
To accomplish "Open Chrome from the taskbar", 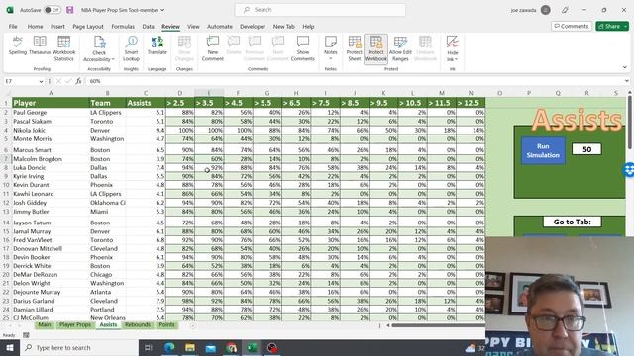I will 231,347.
